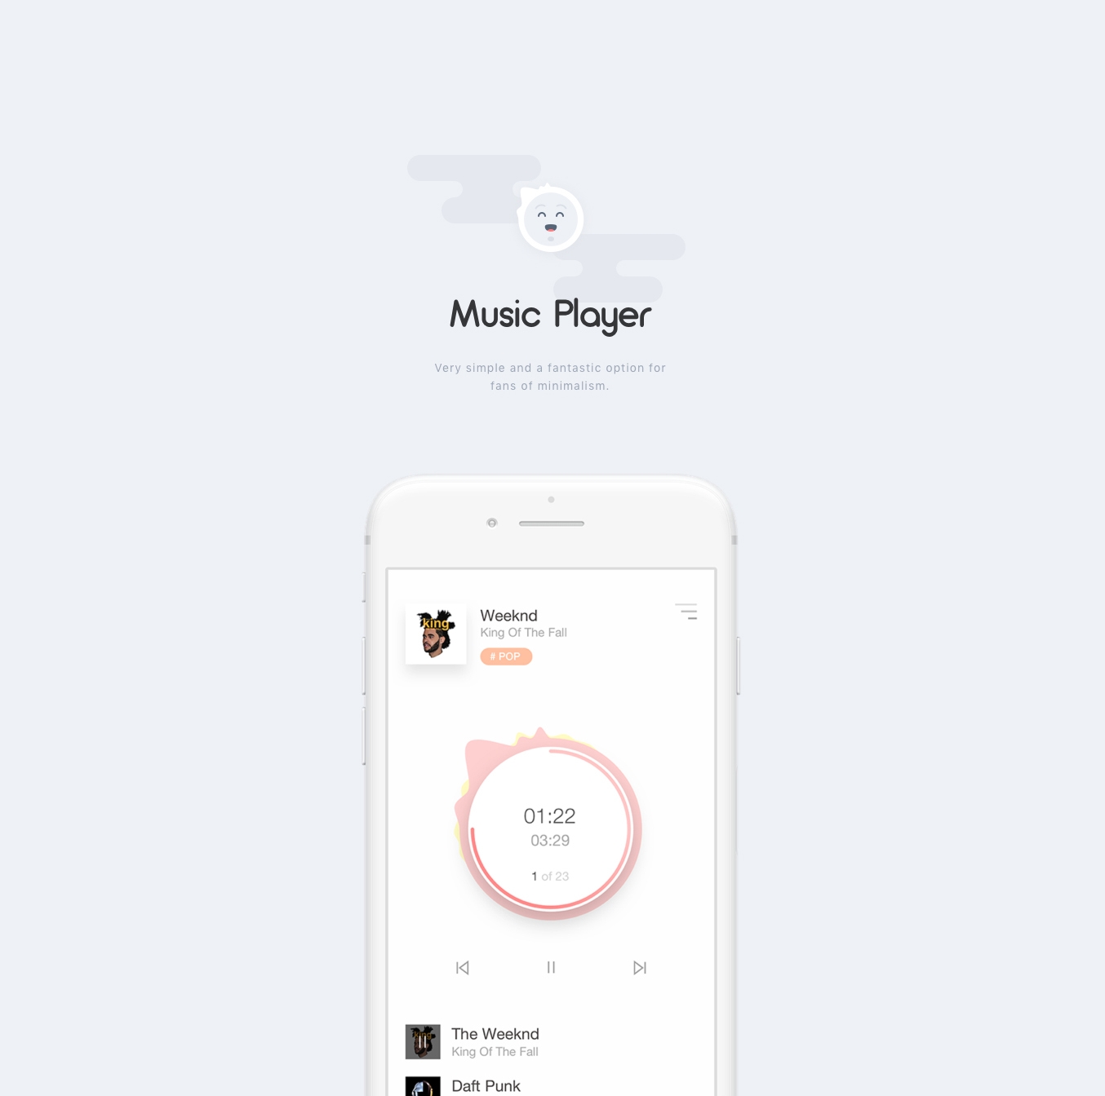The width and height of the screenshot is (1105, 1096).
Task: Click the Daft Punk playlist thumbnail
Action: (423, 1087)
